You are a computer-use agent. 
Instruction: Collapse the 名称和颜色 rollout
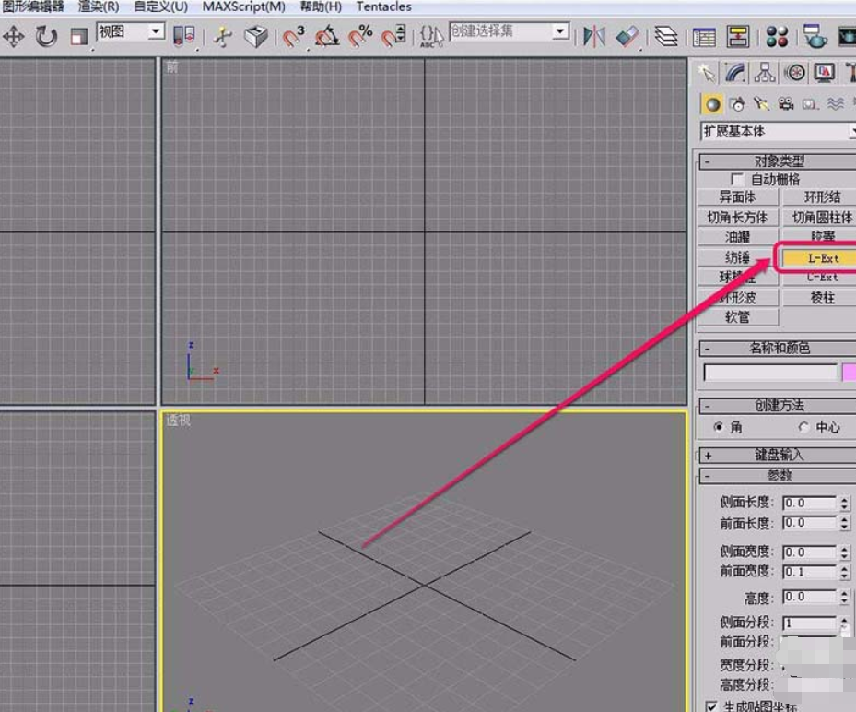(x=778, y=348)
